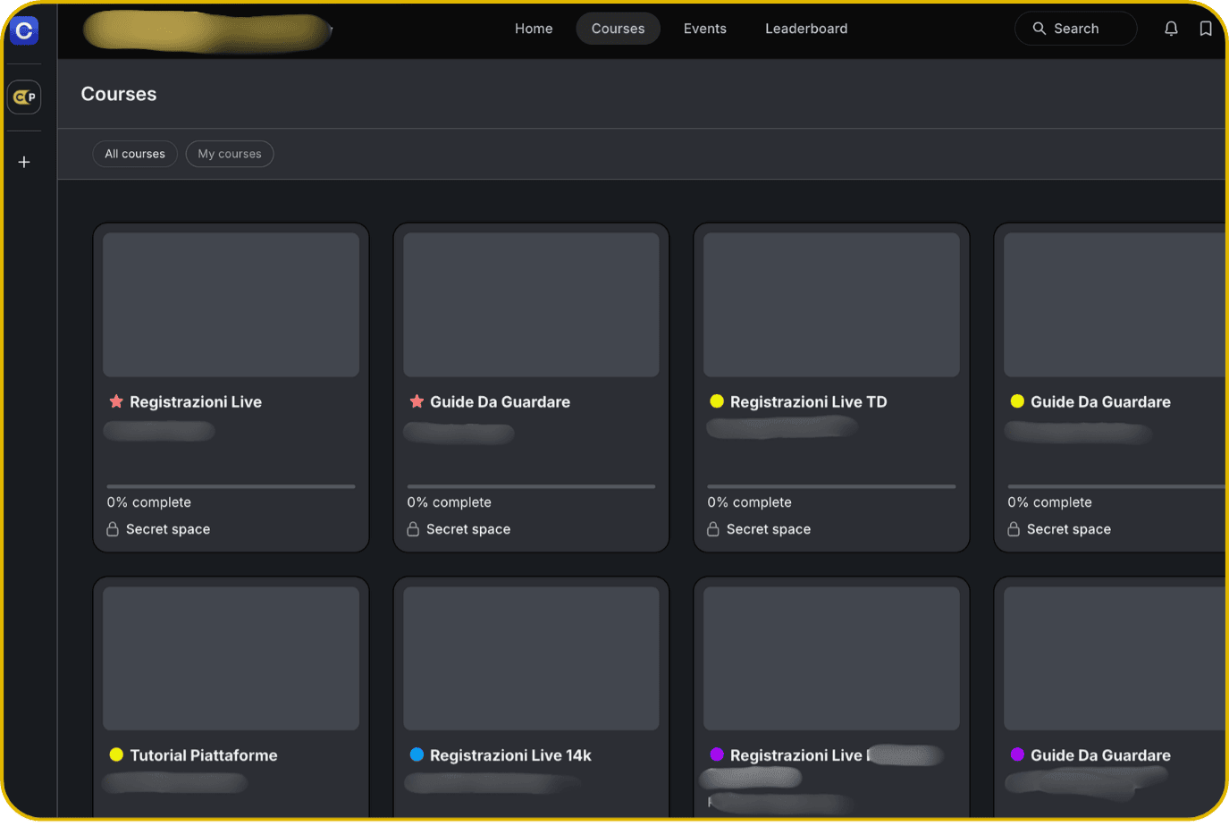Click "Secret space" on yellow-dot Guide Da Guardare card
The width and height of the screenshot is (1229, 826).
point(1069,529)
